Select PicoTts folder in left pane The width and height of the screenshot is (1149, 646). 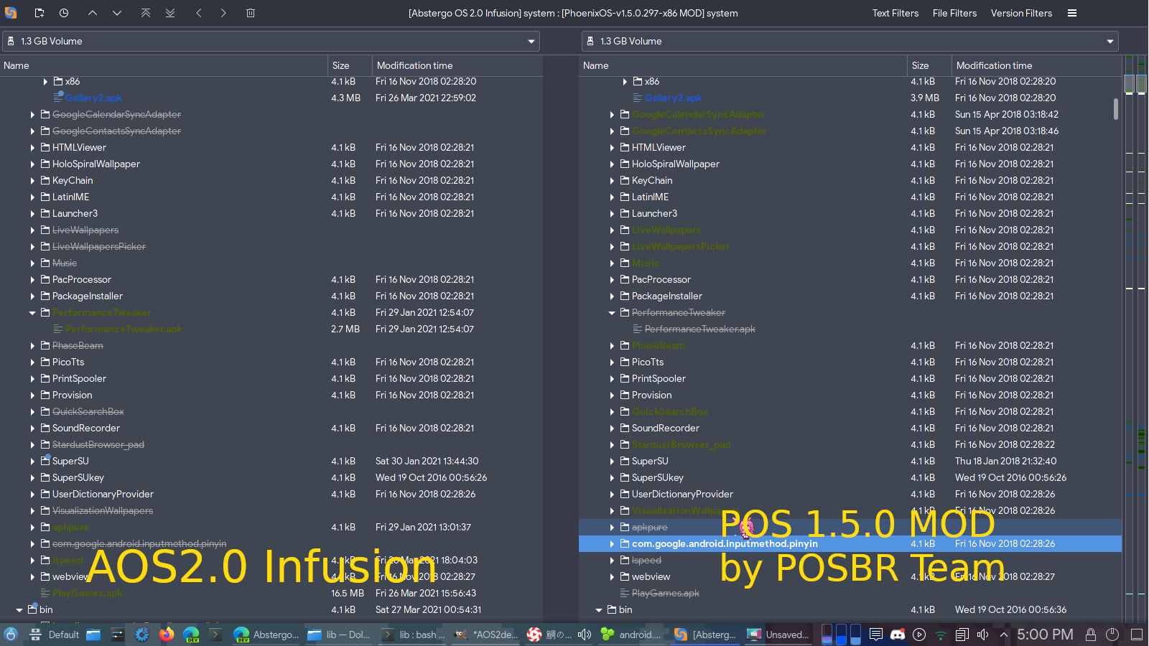pyautogui.click(x=68, y=362)
